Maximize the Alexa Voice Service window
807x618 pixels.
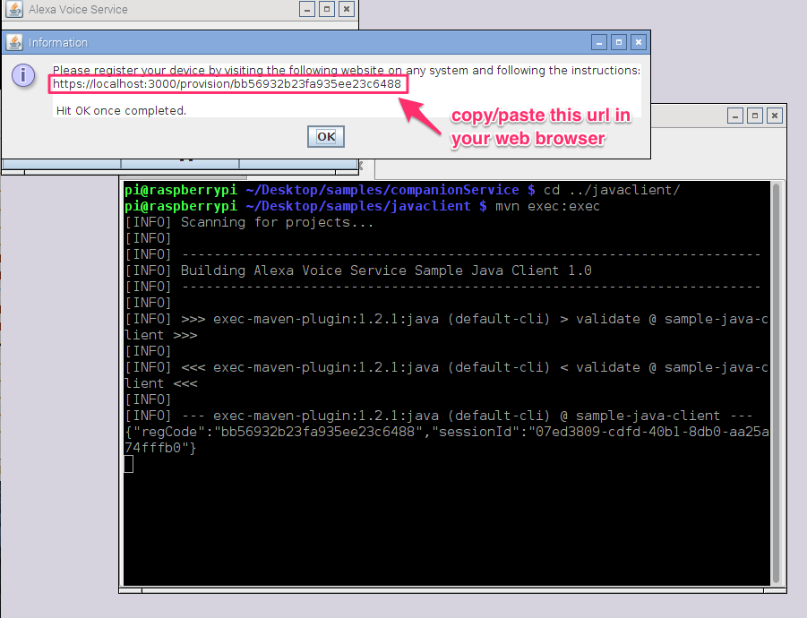click(327, 9)
